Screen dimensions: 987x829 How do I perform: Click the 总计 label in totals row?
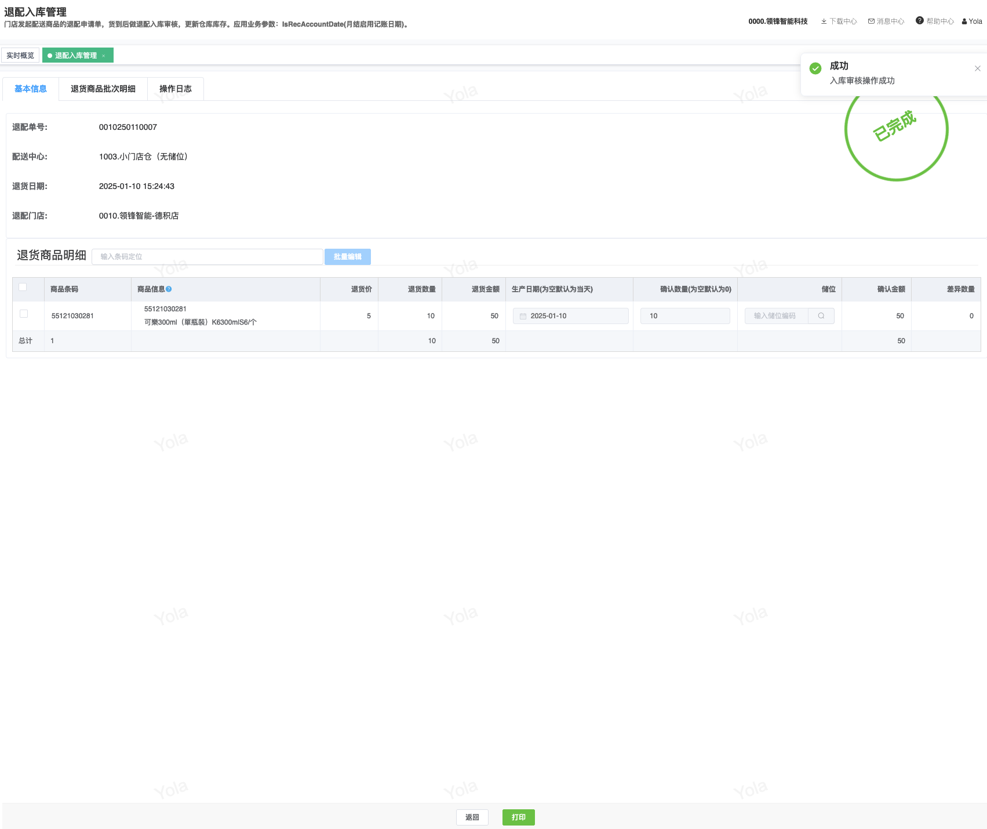point(26,341)
